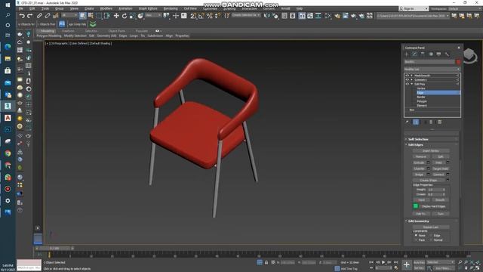Open the Modifiers menu
483x272 pixels.
coord(106,8)
